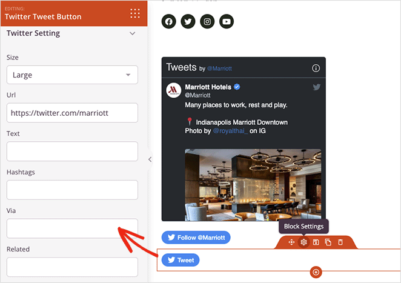Click the blue Tweet button
This screenshot has width=401, height=283.
tap(181, 260)
